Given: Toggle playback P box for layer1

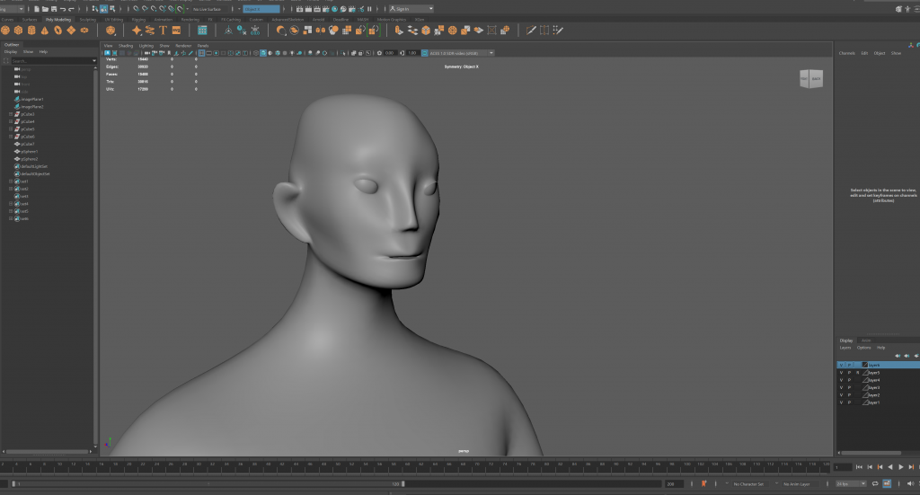Looking at the screenshot, I should tap(849, 403).
